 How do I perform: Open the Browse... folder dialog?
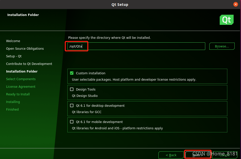pyautogui.click(x=222, y=46)
